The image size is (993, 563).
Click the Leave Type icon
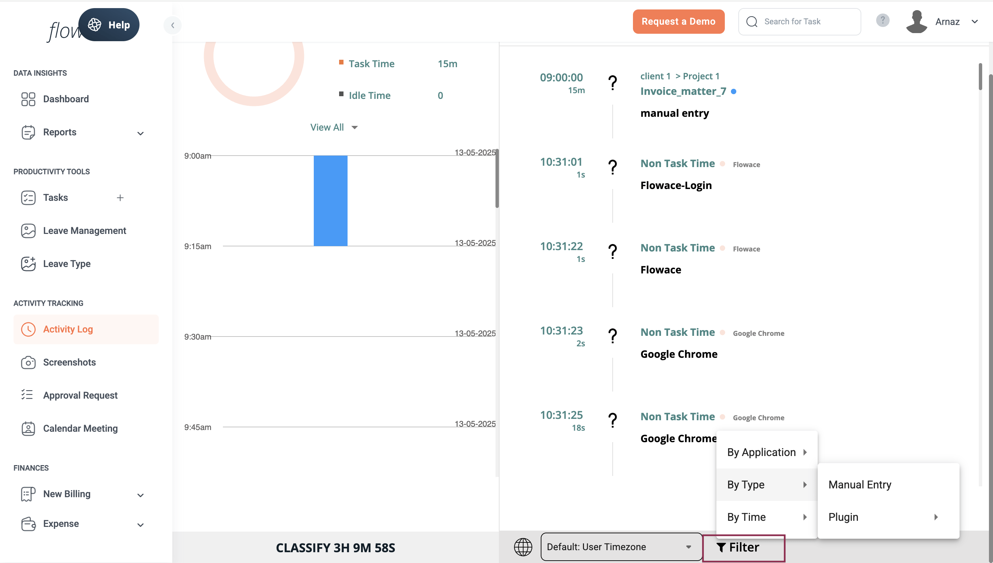[28, 264]
